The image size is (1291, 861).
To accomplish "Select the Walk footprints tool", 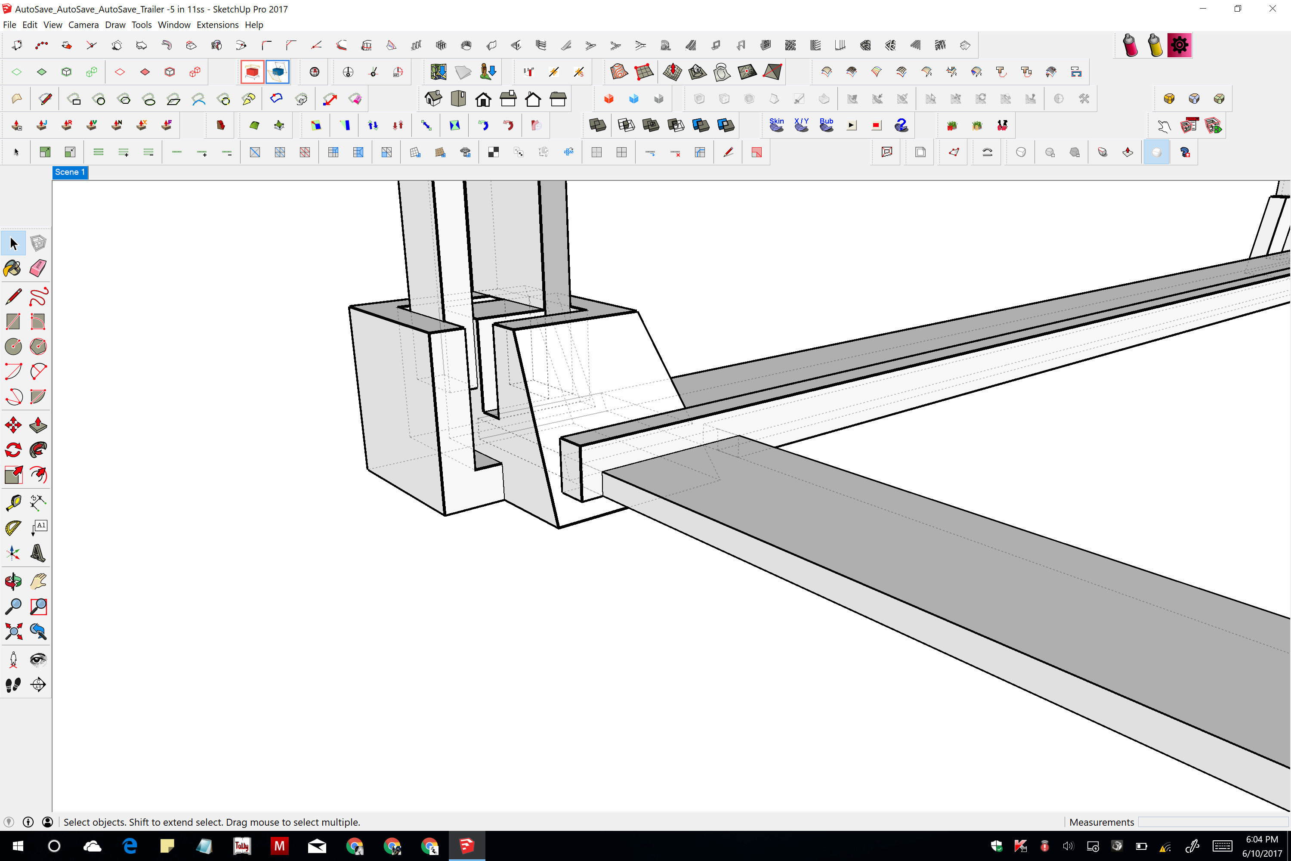I will (13, 685).
